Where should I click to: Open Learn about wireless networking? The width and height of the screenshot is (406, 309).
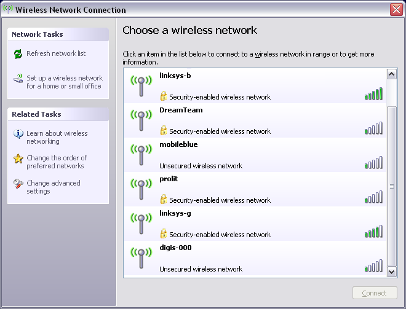coord(57,138)
